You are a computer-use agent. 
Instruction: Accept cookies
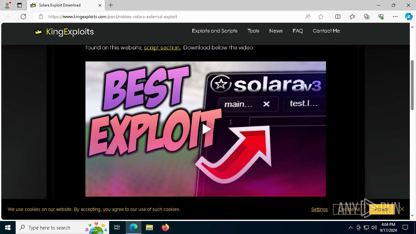tap(382, 209)
